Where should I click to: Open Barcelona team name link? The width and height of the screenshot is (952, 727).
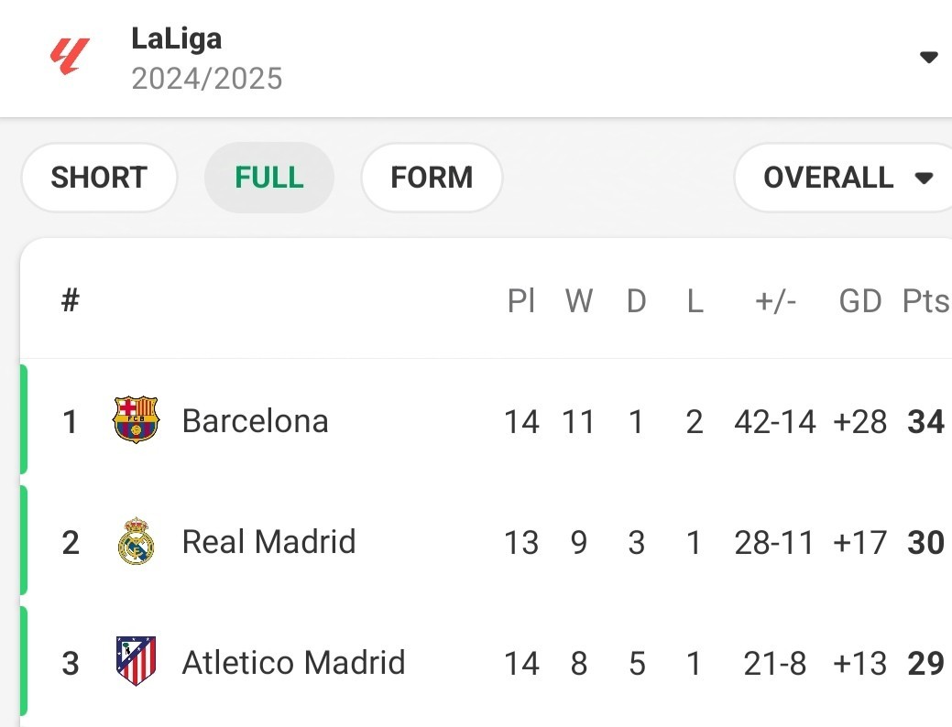(x=255, y=421)
